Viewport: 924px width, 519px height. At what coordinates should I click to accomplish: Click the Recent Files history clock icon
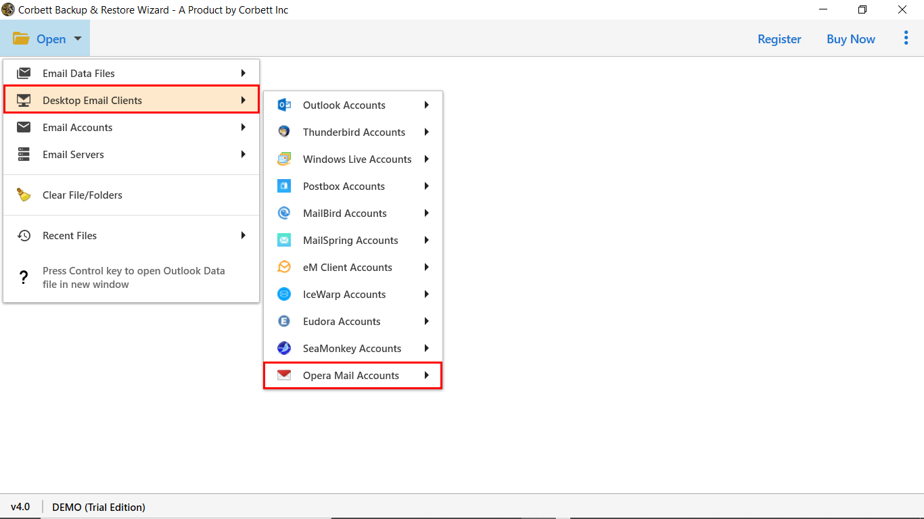tap(24, 235)
